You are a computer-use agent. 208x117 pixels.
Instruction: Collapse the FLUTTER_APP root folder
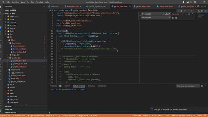pyautogui.click(x=25, y=13)
